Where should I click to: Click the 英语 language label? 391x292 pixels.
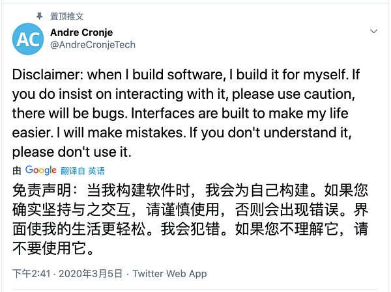(96, 171)
